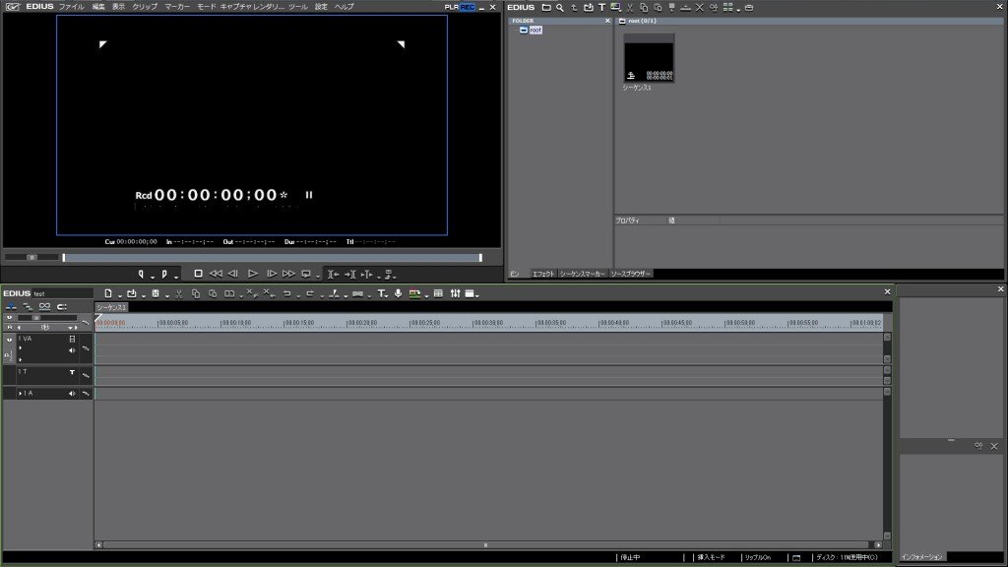
Task: Click the Add Title T icon in bin toolbar
Action: (x=601, y=8)
